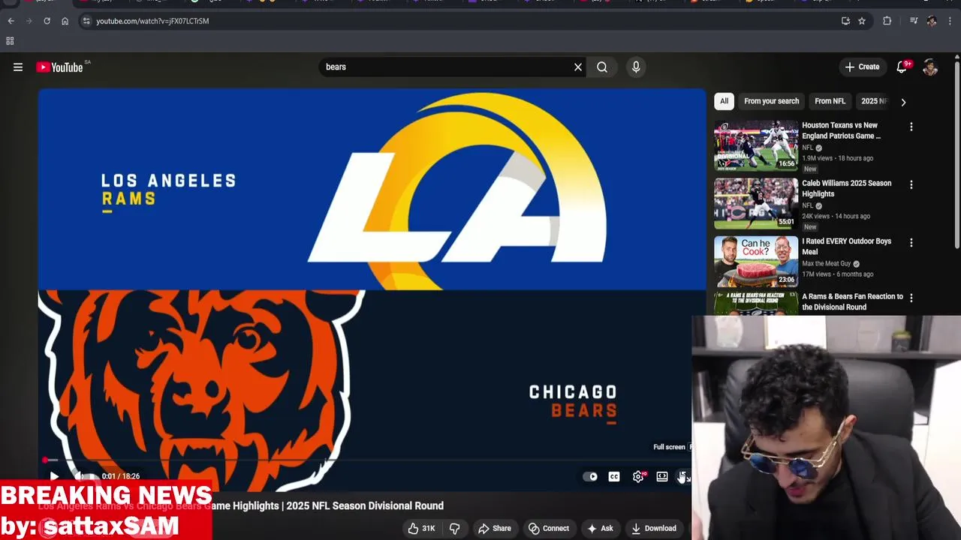The height and width of the screenshot is (540, 961).
Task: Click the Connect button
Action: tap(549, 528)
